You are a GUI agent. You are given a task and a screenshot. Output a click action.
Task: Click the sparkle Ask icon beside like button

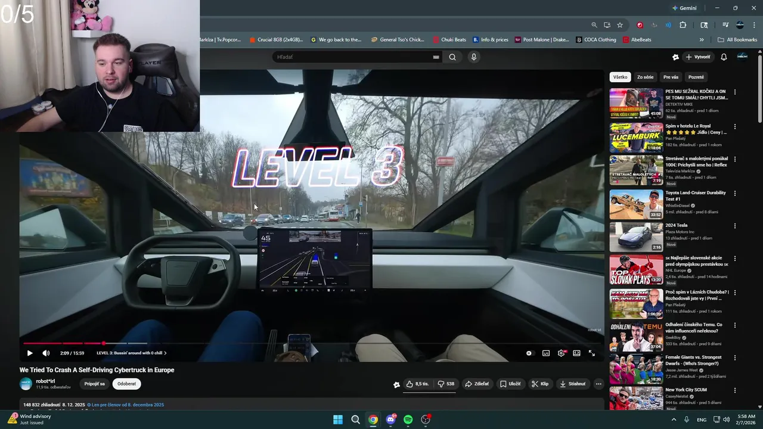pos(396,384)
